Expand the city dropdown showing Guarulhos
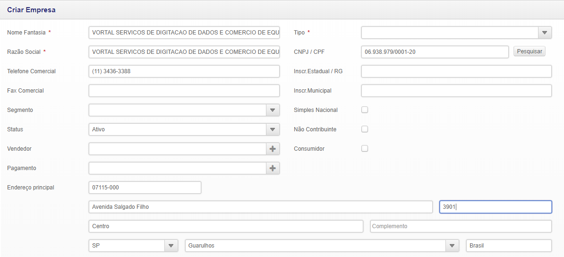This screenshot has width=564, height=257. 453,246
